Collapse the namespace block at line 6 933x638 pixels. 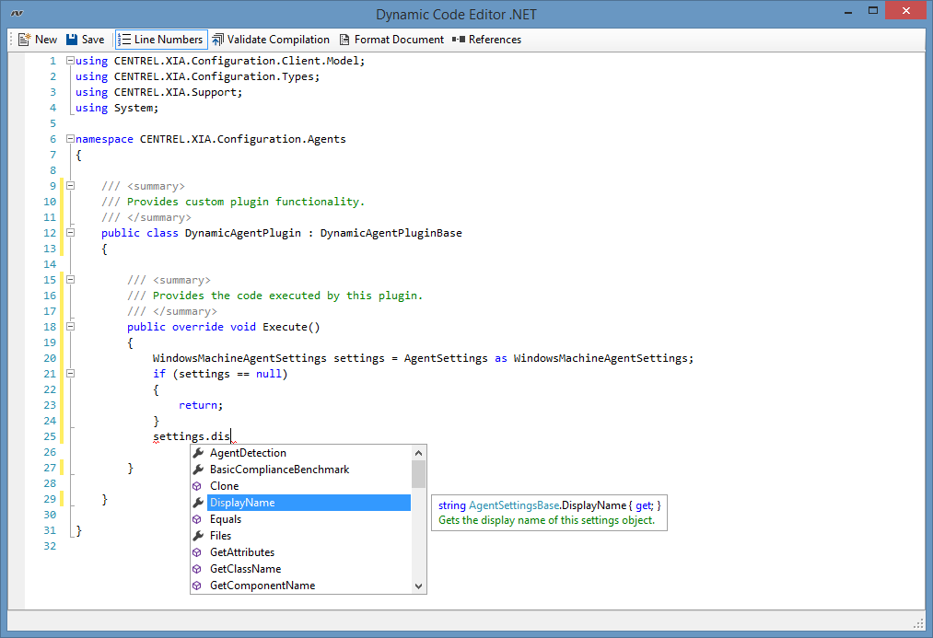[x=70, y=138]
